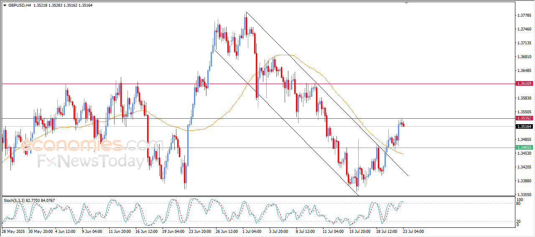Click the 1.33880 price axis label

point(524,181)
